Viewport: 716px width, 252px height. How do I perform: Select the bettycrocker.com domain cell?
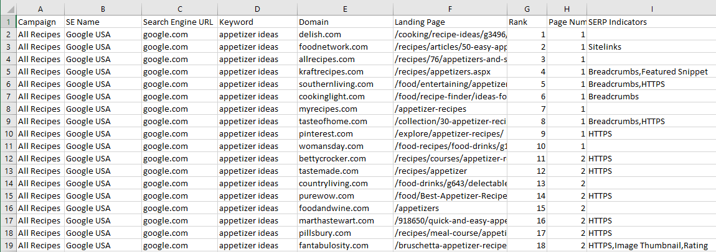[x=345, y=159]
